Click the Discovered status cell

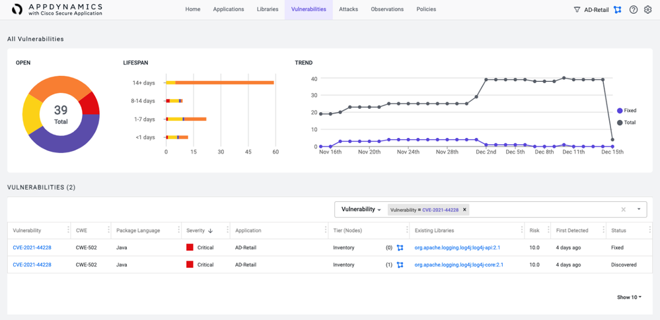[624, 265]
